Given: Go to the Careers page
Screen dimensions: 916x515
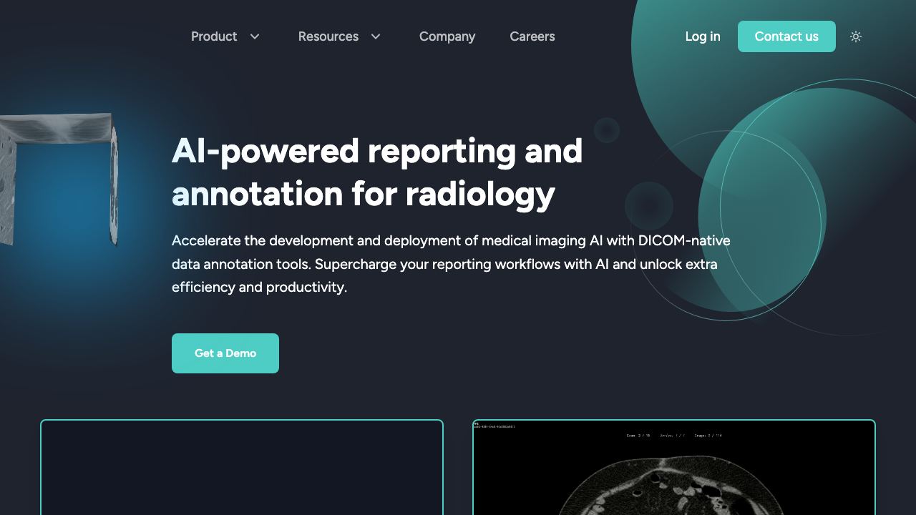Looking at the screenshot, I should tap(532, 36).
